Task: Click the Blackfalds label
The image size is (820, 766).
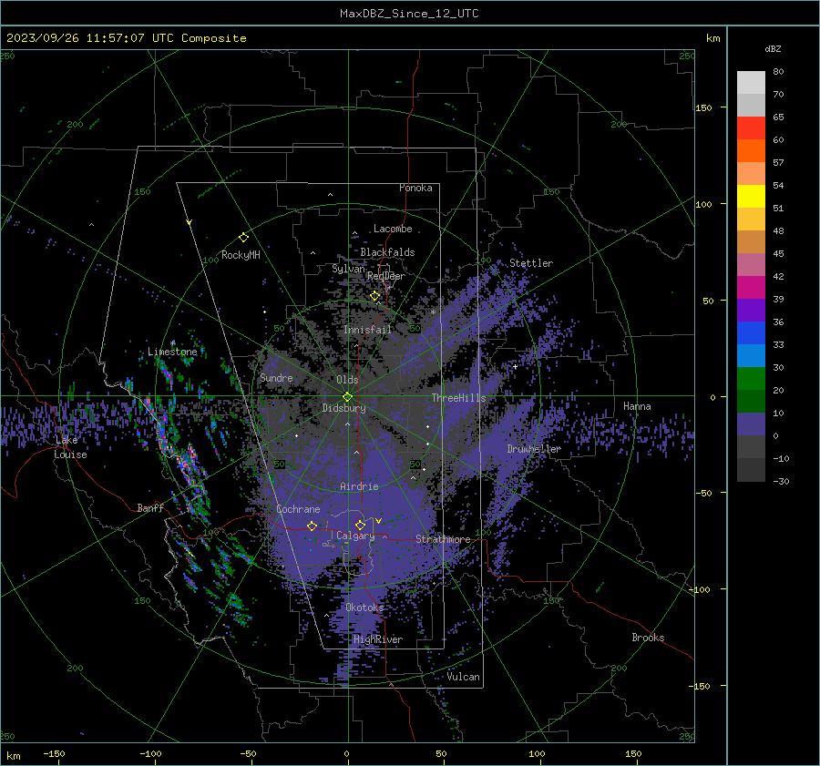Action: tap(387, 252)
